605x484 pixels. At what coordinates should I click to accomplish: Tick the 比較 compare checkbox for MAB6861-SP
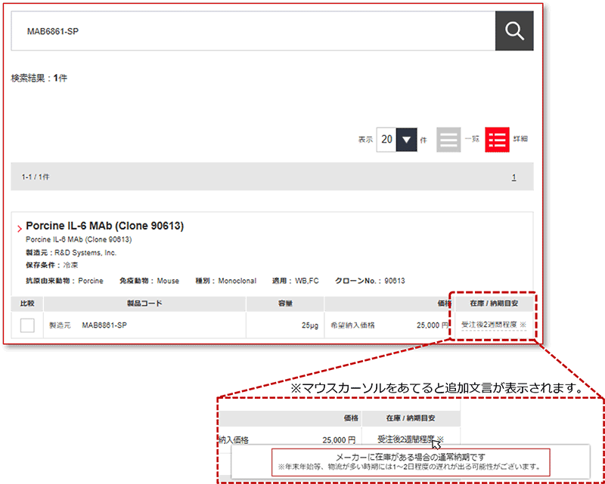click(27, 325)
